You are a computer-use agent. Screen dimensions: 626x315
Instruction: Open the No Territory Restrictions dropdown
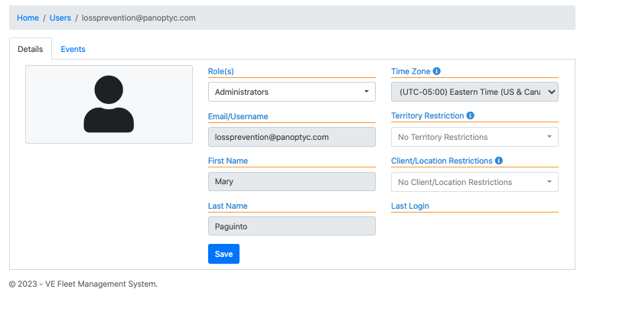click(474, 137)
